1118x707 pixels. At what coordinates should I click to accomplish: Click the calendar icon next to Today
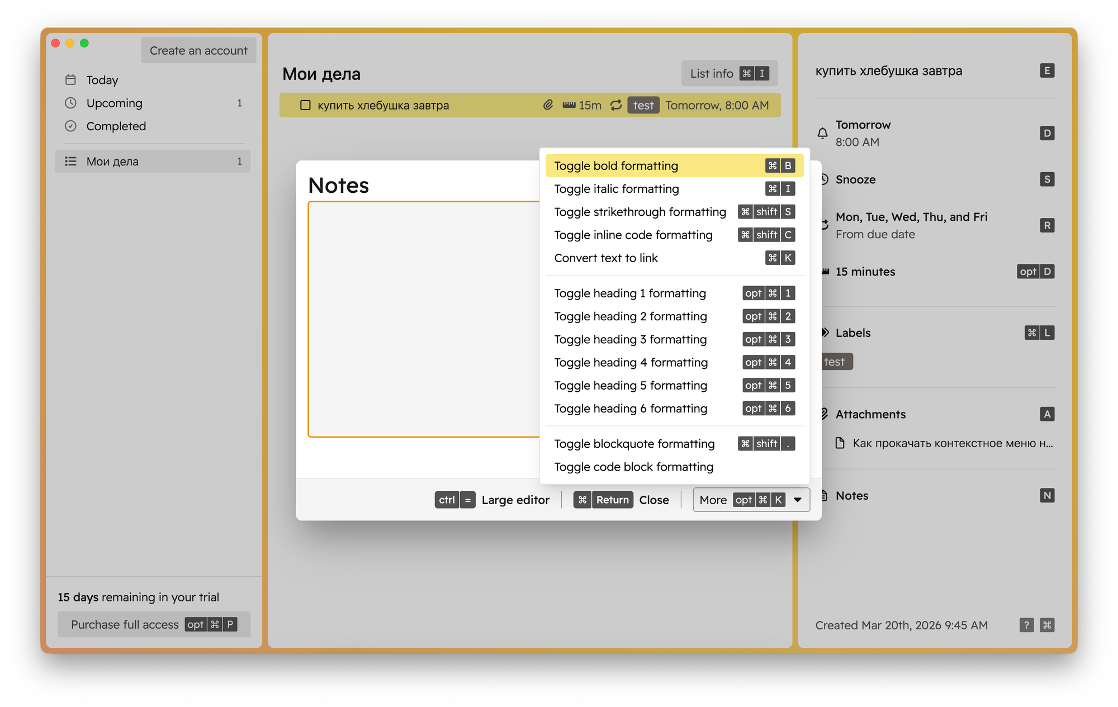70,80
